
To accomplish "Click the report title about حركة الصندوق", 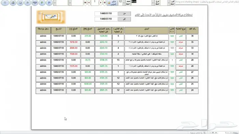I will [x=164, y=15].
